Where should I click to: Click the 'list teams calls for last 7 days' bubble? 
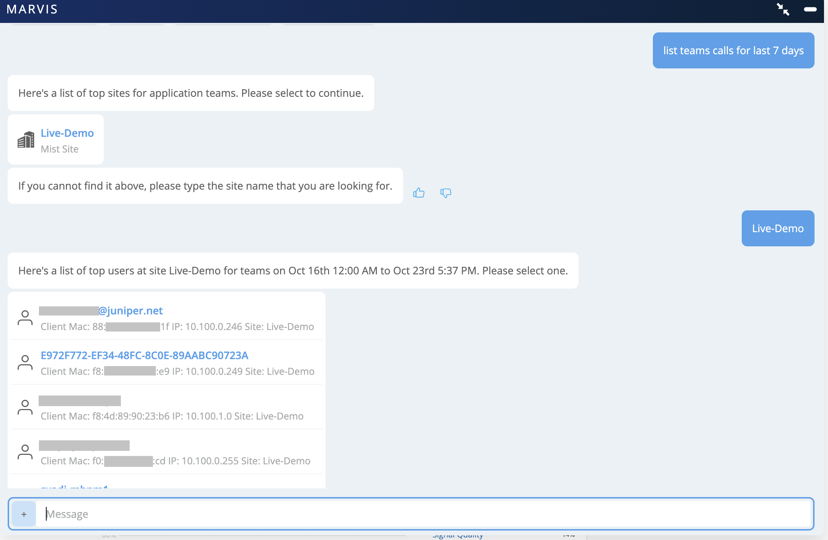[x=733, y=51]
